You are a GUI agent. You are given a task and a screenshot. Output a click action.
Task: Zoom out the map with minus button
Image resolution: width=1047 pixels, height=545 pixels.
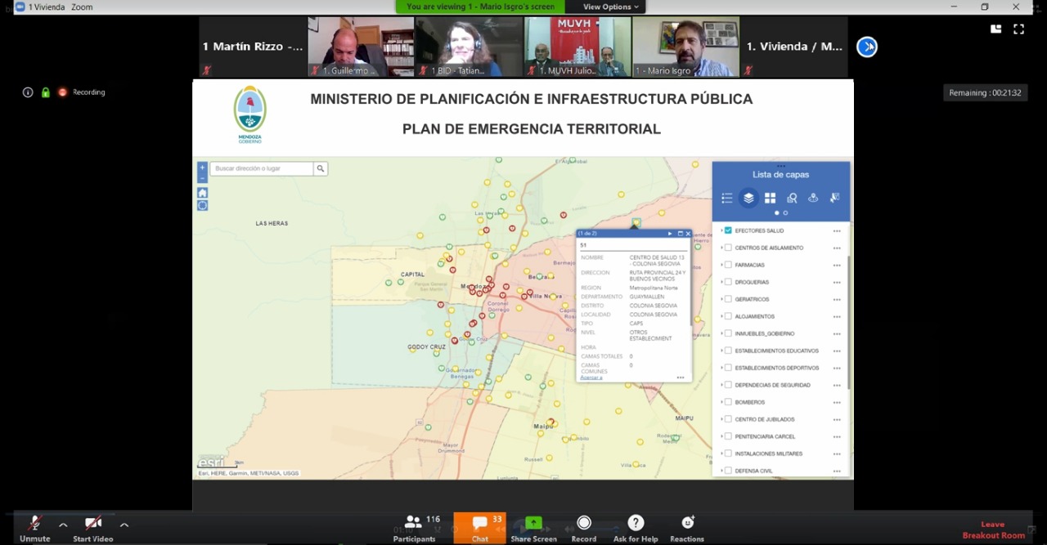(x=202, y=177)
